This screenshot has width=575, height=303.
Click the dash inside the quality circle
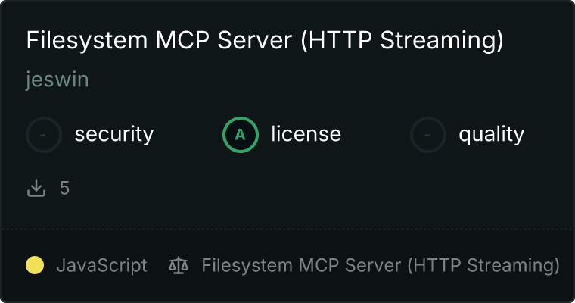pos(427,135)
